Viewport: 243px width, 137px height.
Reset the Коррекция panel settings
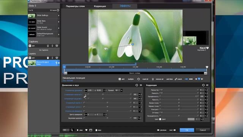pos(203,85)
